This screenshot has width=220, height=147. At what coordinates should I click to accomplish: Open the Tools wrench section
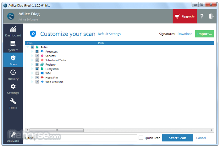[x=13, y=104]
